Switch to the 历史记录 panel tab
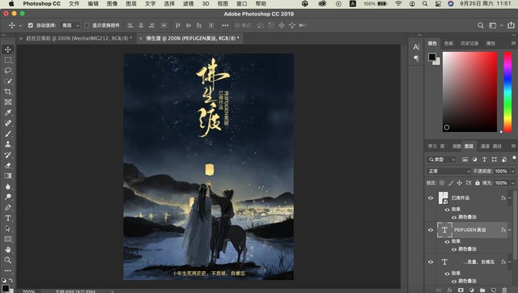Screen dimensions: 518x293 click(x=469, y=43)
